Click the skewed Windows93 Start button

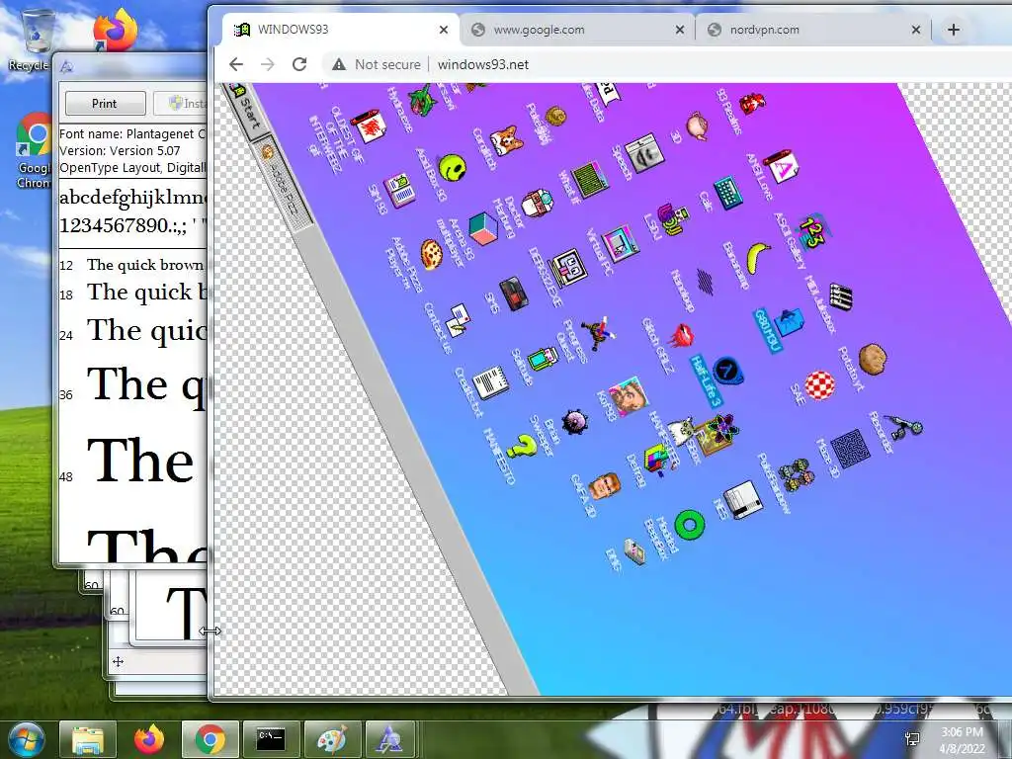245,107
